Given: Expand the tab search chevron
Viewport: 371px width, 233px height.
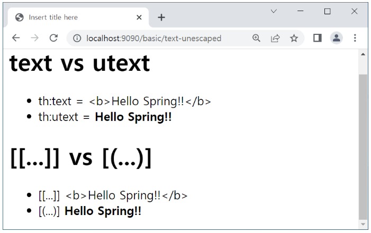Looking at the screenshot, I should coord(274,11).
